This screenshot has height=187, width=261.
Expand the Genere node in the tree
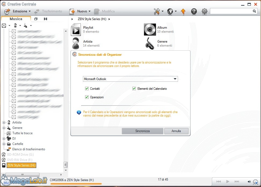coord(4,128)
